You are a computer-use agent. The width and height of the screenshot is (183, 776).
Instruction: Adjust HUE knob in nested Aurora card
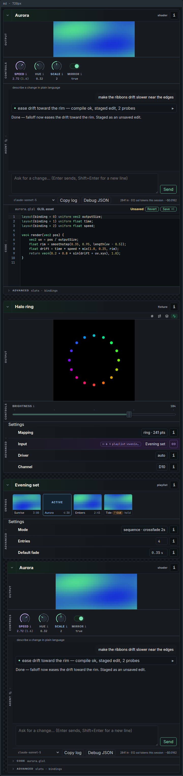(44, 618)
